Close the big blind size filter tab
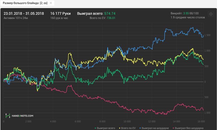This screenshot has width=217, height=130. tap(51, 3)
